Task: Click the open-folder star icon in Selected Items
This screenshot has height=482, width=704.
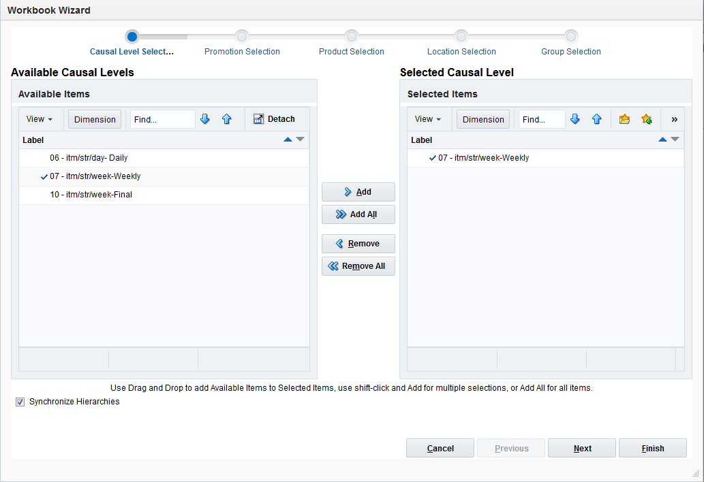Action: (624, 119)
